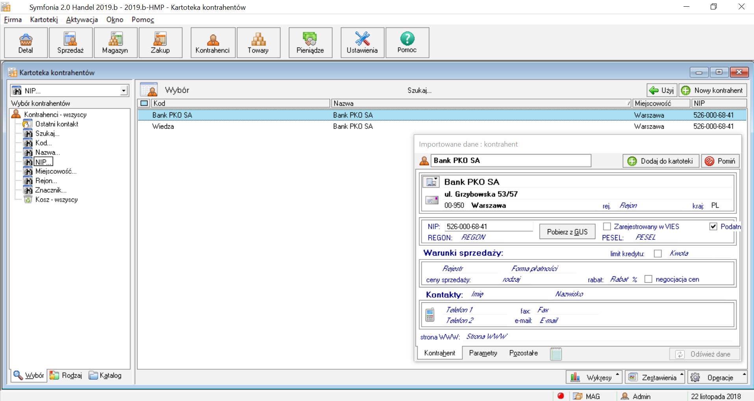Open the Sprzedaż module
The image size is (754, 401).
point(70,43)
